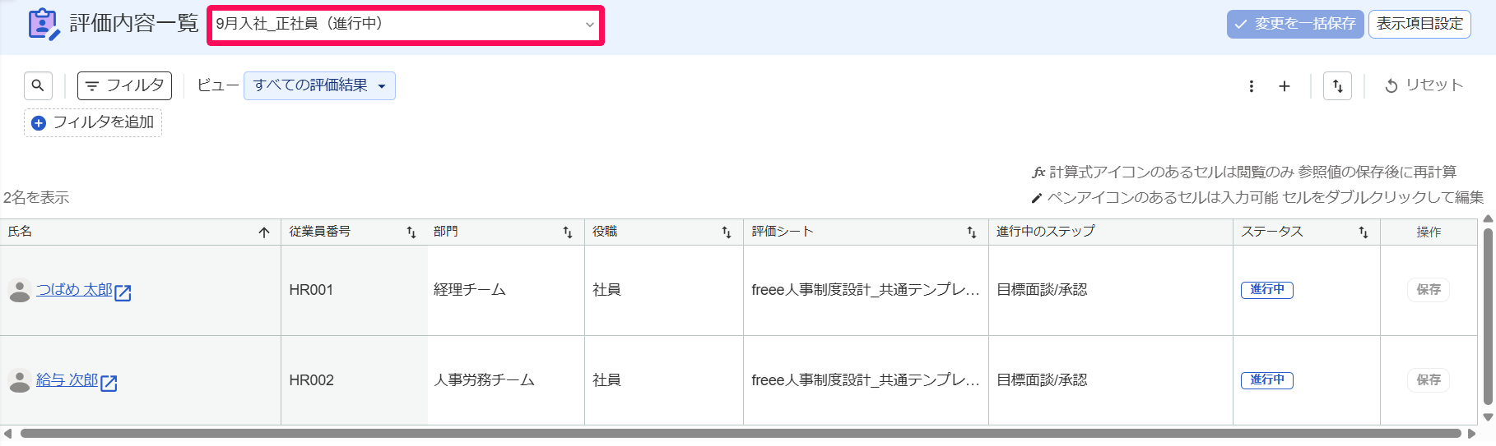Screen dimensions: 1496x446
Task: Select freee人事制度設計 sheet cell in HR002 row
Action: 866,380
